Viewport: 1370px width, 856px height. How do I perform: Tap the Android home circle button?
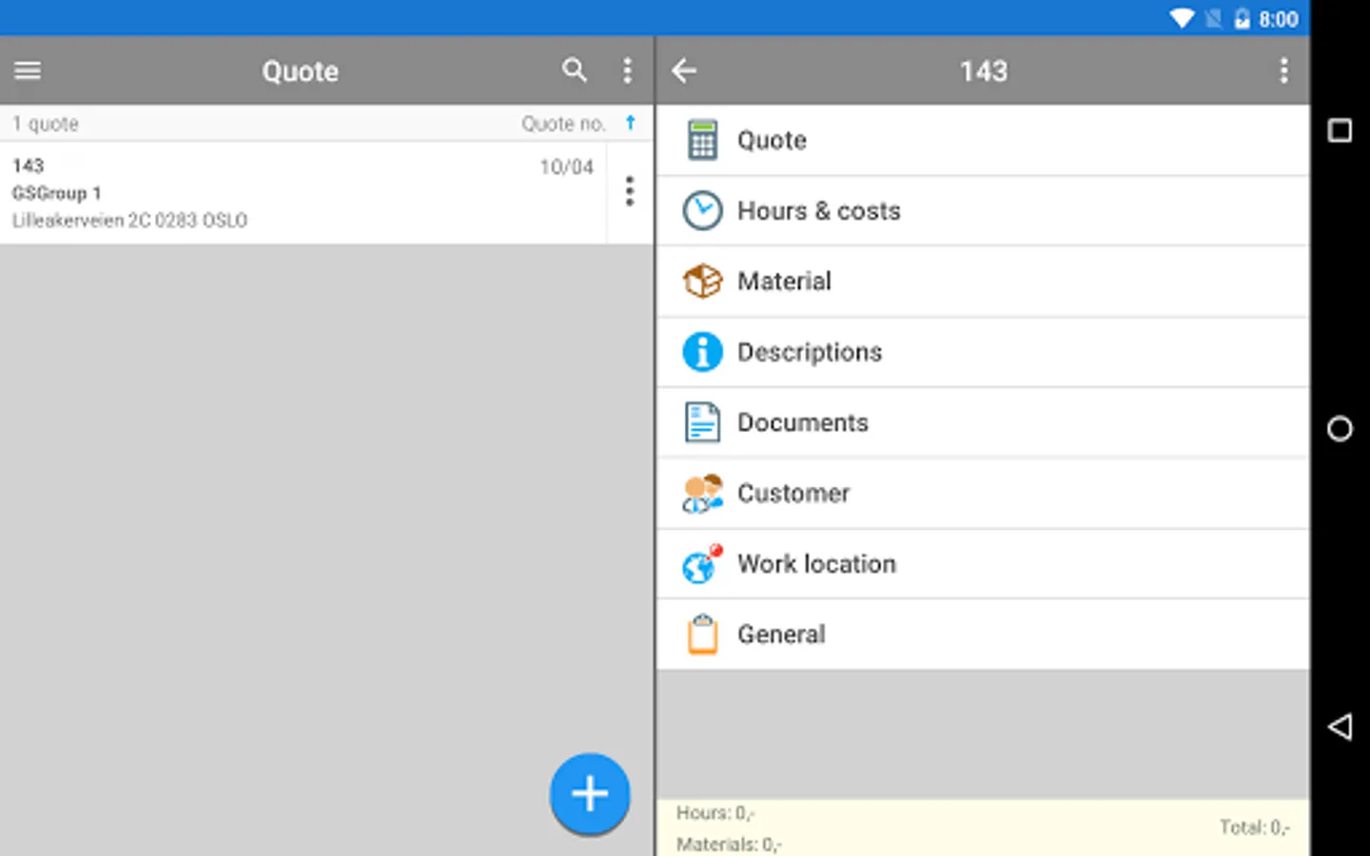[x=1340, y=429]
